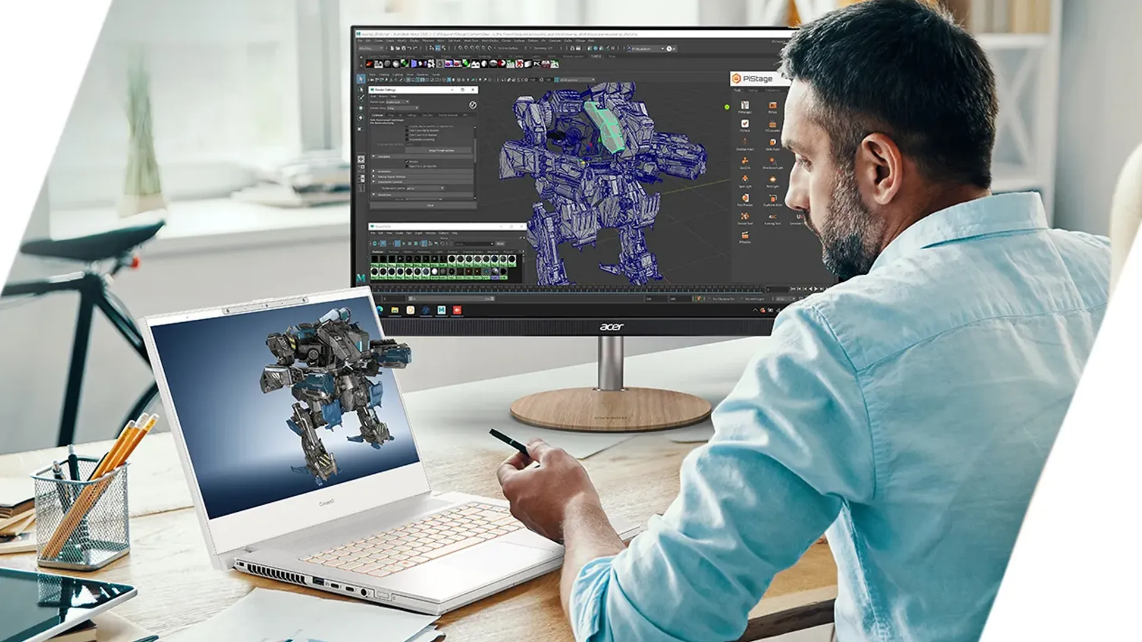Choose the Directional Light icon

click(x=772, y=162)
